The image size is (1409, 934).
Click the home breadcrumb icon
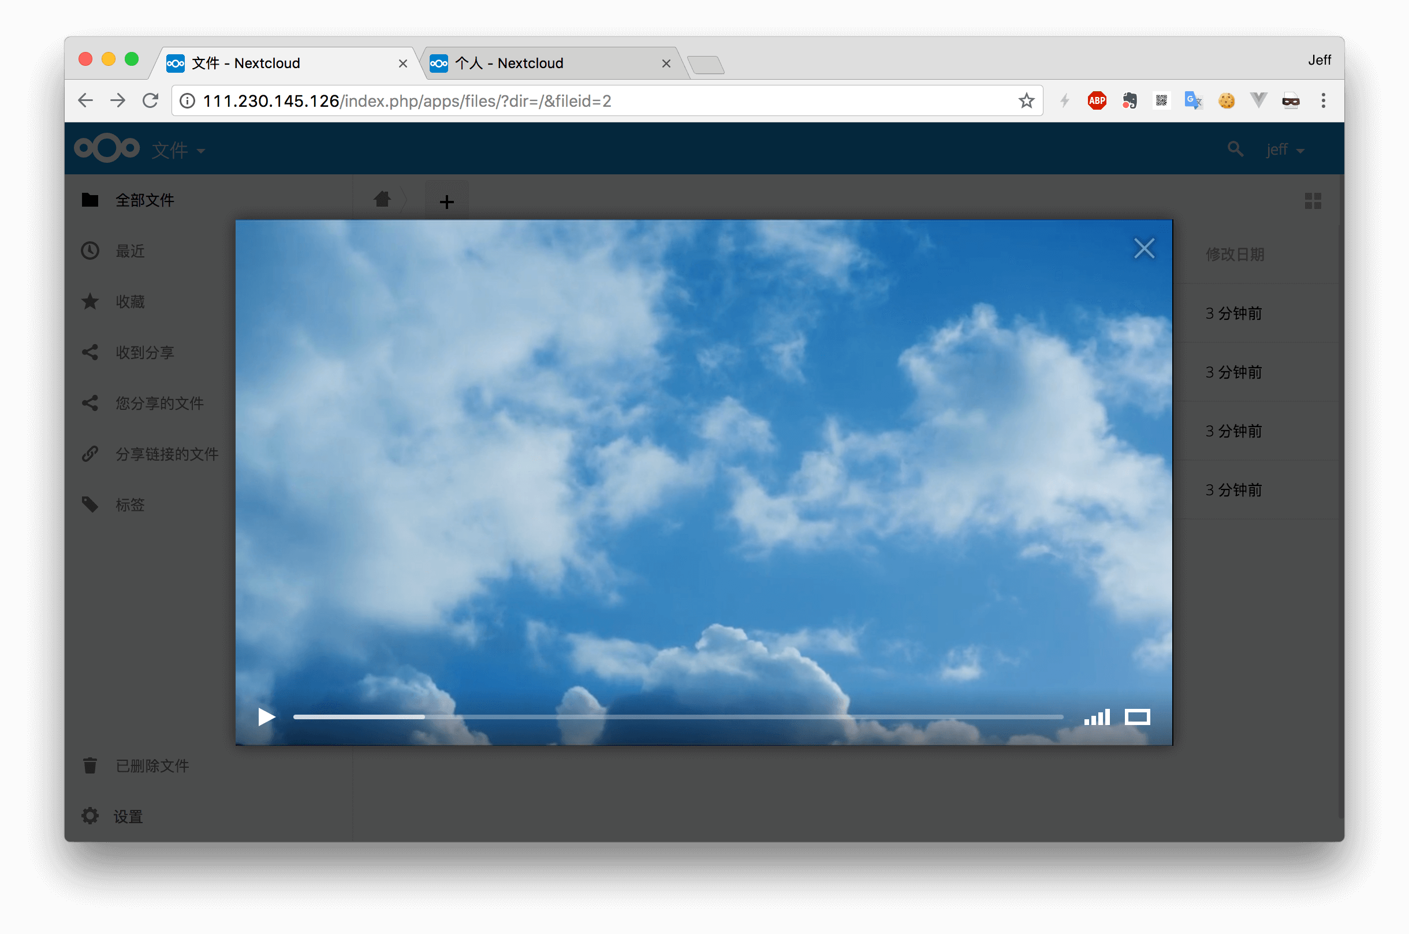click(x=382, y=200)
